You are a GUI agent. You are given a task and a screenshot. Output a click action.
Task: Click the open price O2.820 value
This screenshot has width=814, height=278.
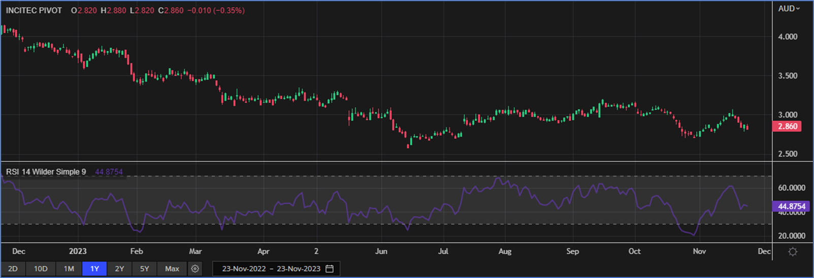click(x=84, y=10)
